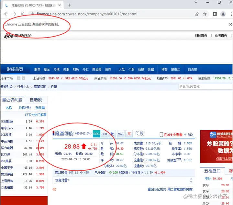
Task: Open 期货 in navigation bar
Action: click(76, 69)
